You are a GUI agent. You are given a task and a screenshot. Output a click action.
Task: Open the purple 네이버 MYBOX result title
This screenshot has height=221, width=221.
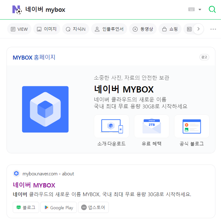[x=34, y=185]
